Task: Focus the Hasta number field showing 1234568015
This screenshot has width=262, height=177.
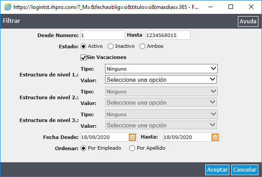Action: (168, 35)
